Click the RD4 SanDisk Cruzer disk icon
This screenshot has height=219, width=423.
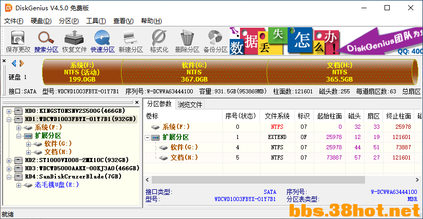tap(18, 176)
